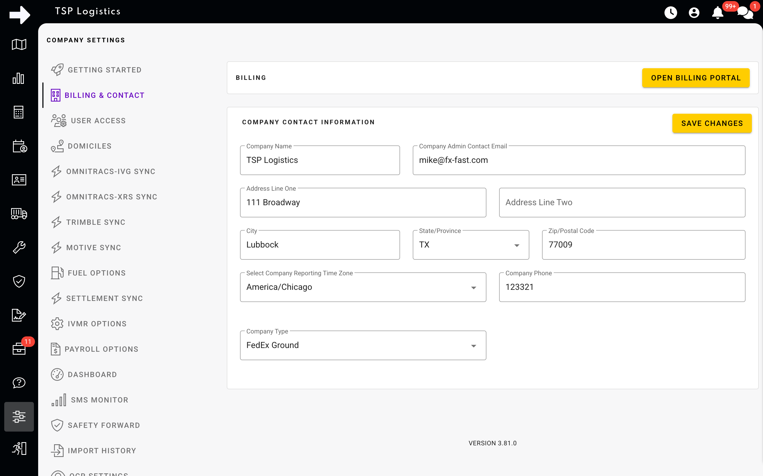Viewport: 763px width, 476px height.
Task: Expand sidebar with the arrow icon
Action: 20,15
